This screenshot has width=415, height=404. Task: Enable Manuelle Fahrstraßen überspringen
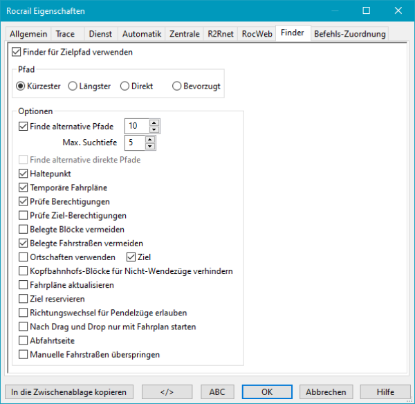pos(24,355)
